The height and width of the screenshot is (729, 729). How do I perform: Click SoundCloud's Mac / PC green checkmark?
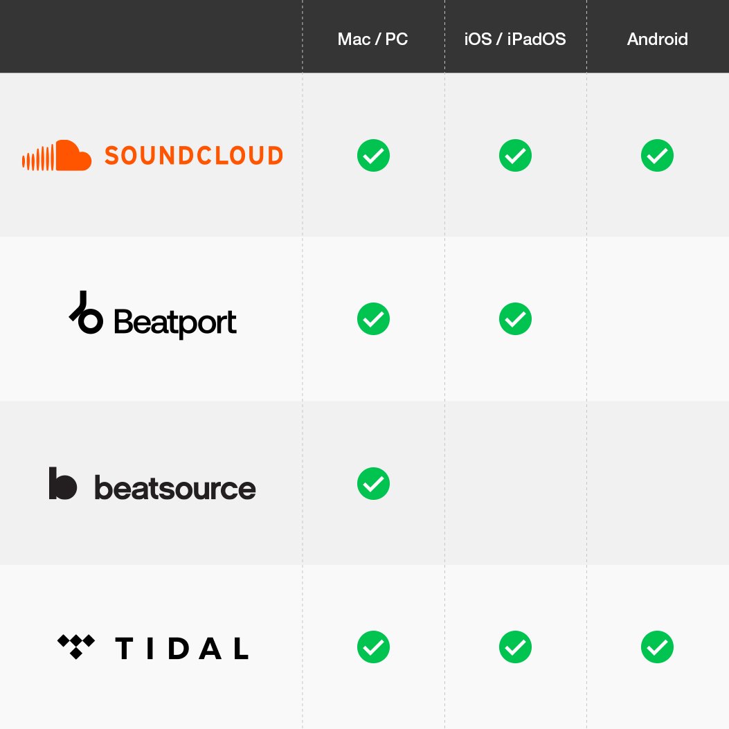[373, 156]
